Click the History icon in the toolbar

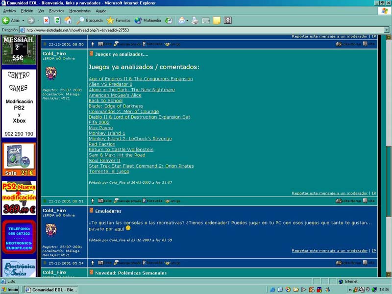(x=169, y=20)
